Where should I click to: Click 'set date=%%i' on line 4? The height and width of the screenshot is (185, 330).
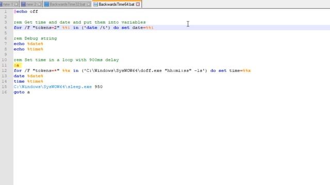138,28
